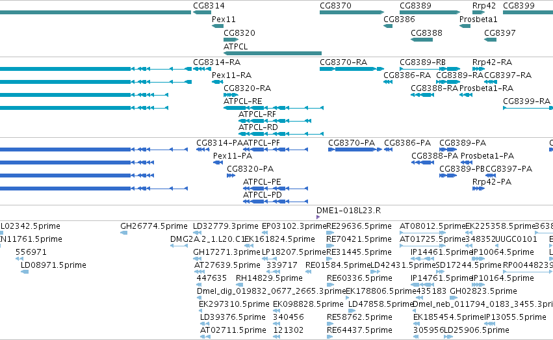
Task: Select the CG8370 gene label
Action: [x=336, y=6]
